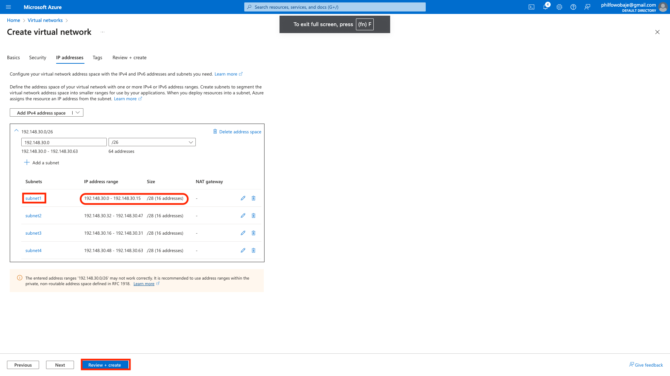Delete subnet2 using its trash icon
The image size is (670, 376).
click(254, 216)
